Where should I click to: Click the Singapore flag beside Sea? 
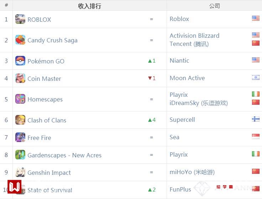(256, 137)
